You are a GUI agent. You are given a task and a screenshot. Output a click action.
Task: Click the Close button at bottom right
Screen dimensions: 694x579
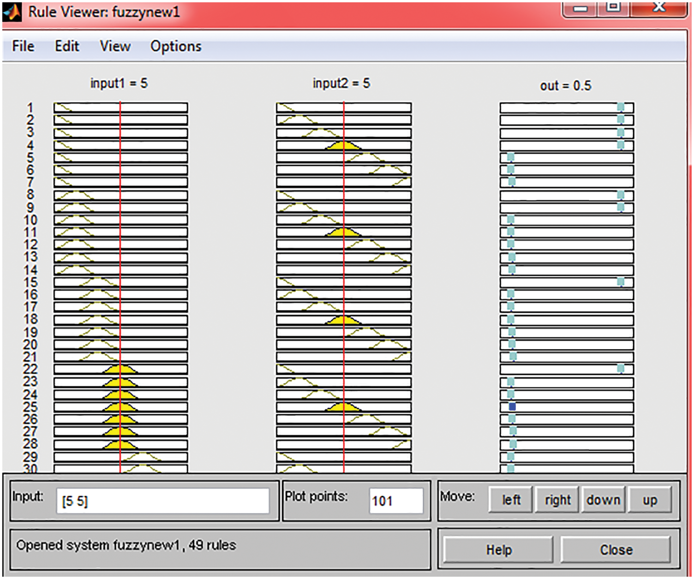(x=616, y=550)
